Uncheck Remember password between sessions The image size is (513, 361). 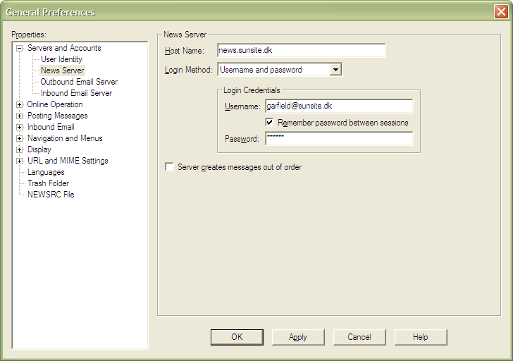270,122
